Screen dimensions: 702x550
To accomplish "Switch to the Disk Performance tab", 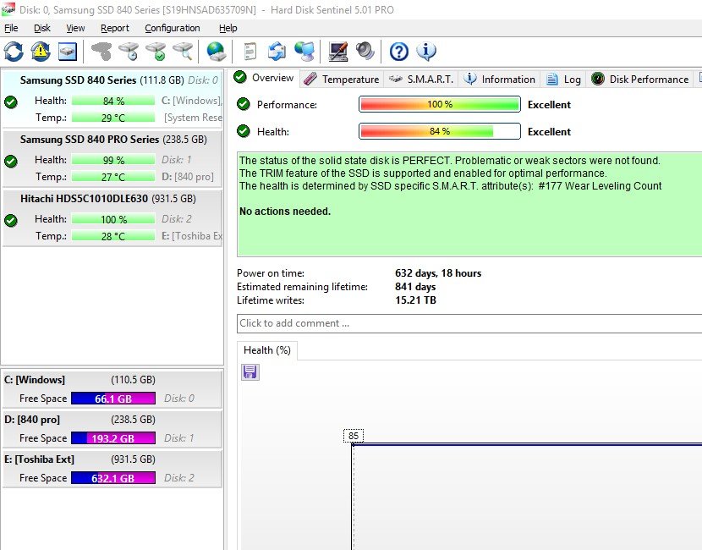I will [x=639, y=80].
